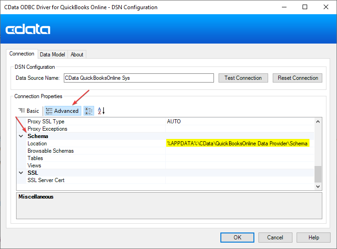Confirm the dialog with OK
The width and height of the screenshot is (337, 249).
tap(237, 238)
